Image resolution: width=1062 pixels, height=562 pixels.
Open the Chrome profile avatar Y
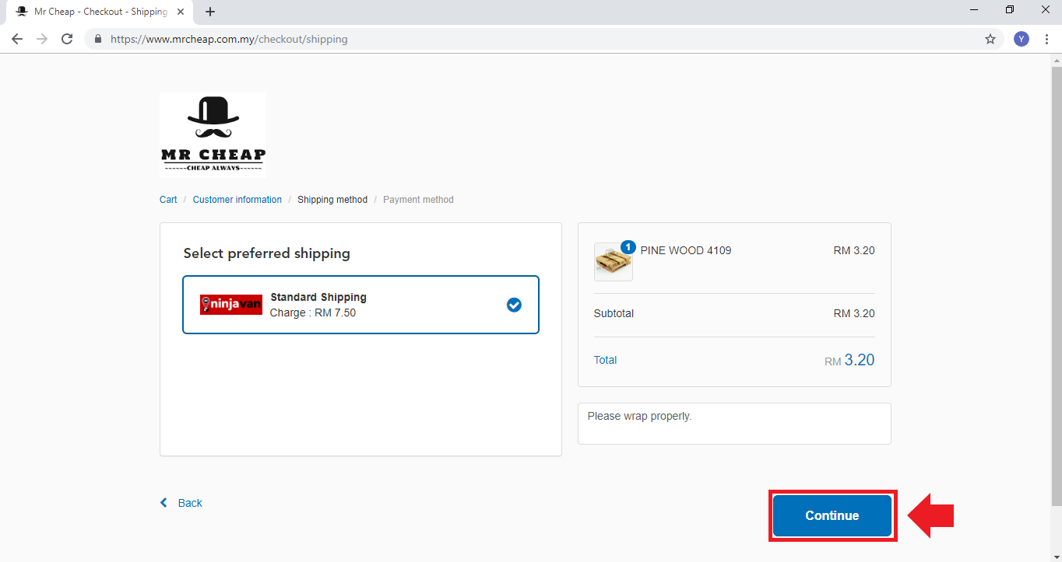tap(1022, 39)
